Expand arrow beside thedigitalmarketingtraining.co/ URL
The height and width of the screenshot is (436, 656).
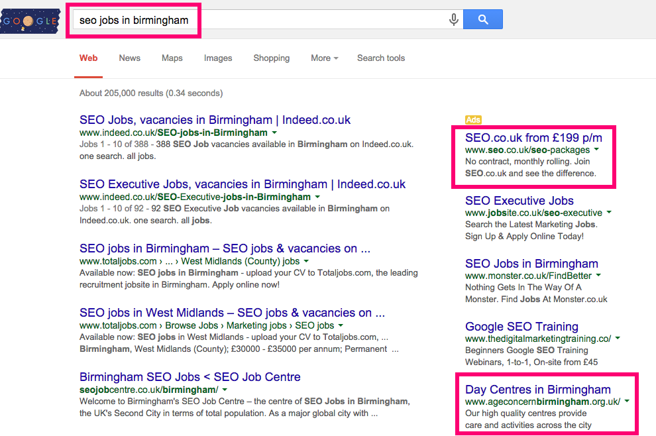coord(618,338)
